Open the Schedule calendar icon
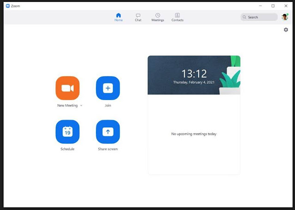295x210 pixels. pyautogui.click(x=67, y=132)
